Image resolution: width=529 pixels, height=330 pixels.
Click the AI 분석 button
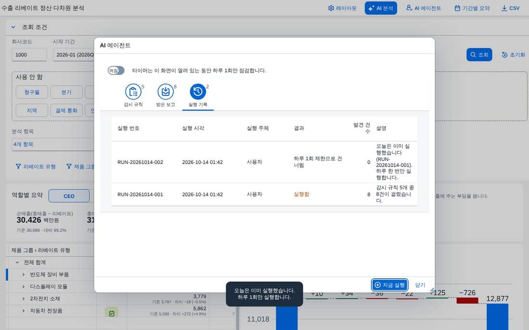(x=380, y=8)
